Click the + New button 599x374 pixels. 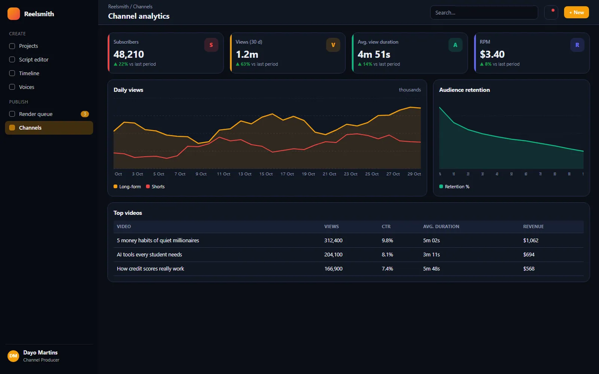click(x=577, y=12)
